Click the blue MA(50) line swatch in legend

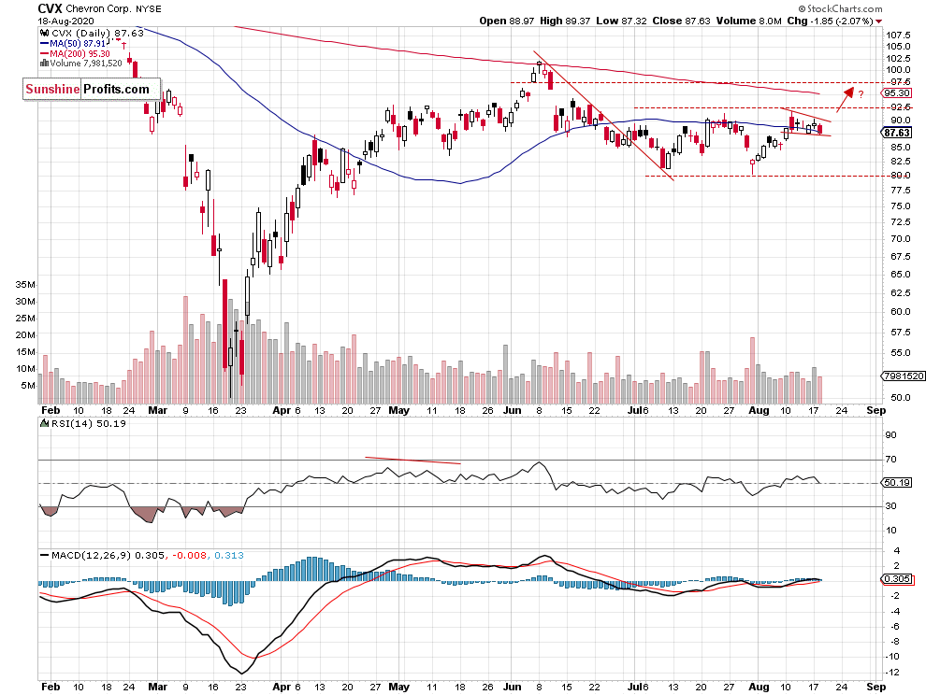click(44, 44)
